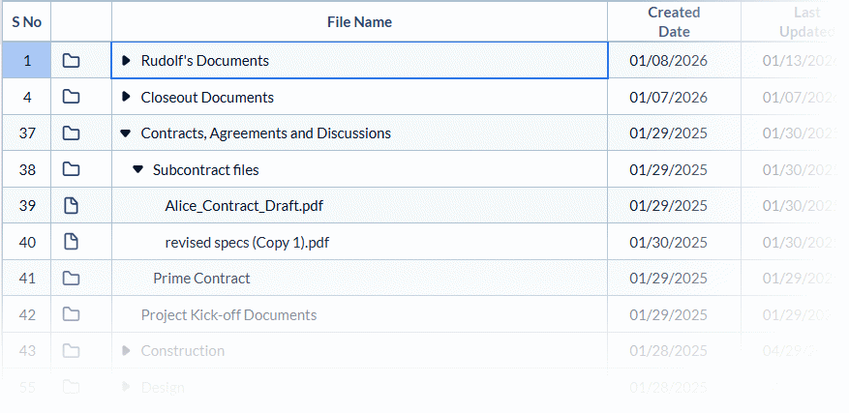Click file icon for Alice_Contract_Draft.pdf

click(x=71, y=206)
